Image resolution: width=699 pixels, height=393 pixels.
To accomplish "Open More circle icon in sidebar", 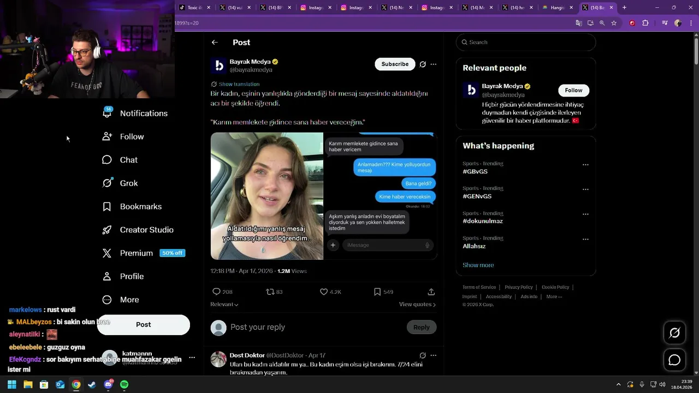I will point(107,300).
